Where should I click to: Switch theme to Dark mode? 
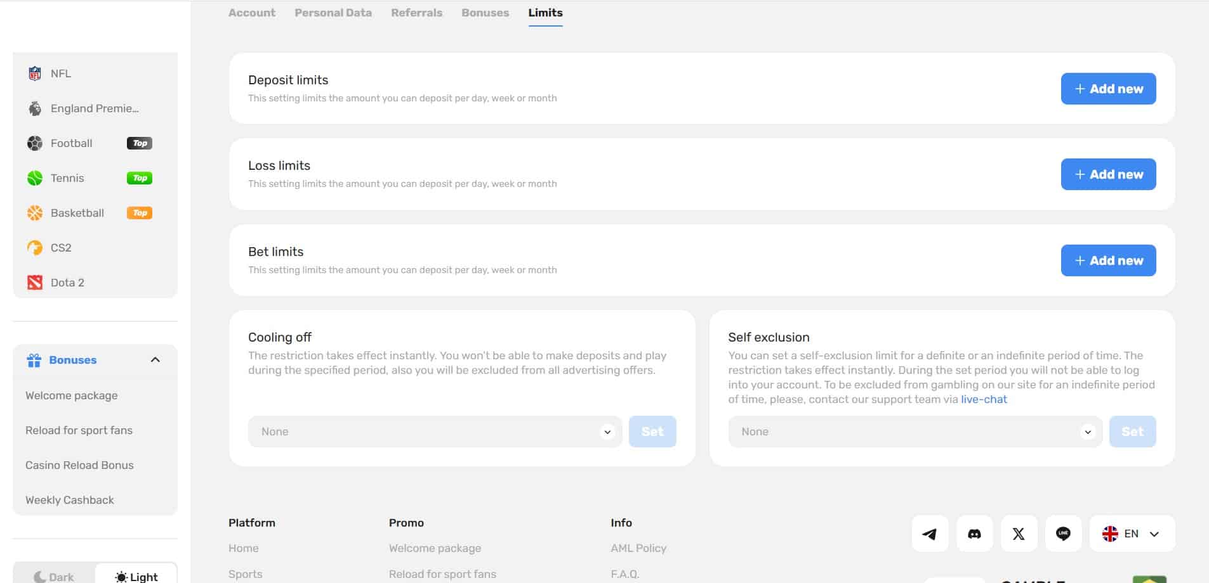tap(55, 575)
